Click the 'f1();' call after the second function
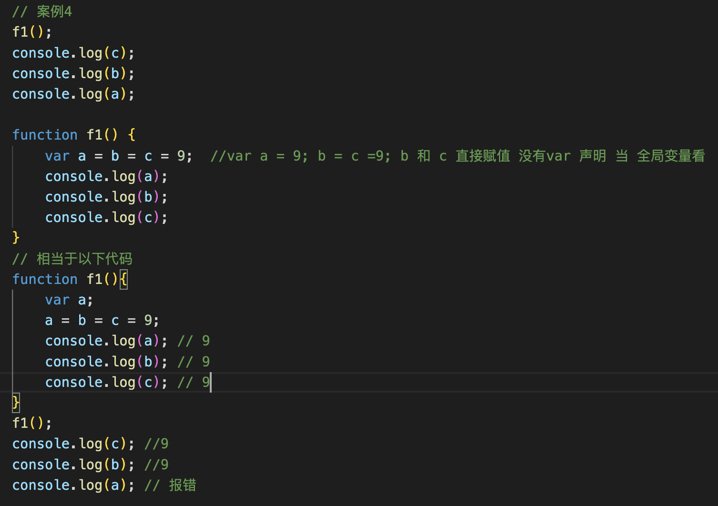718x506 pixels. [x=32, y=423]
